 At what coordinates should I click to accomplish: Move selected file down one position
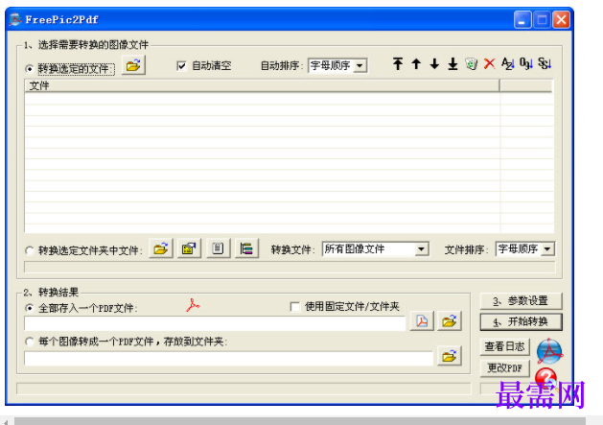pyautogui.click(x=434, y=63)
